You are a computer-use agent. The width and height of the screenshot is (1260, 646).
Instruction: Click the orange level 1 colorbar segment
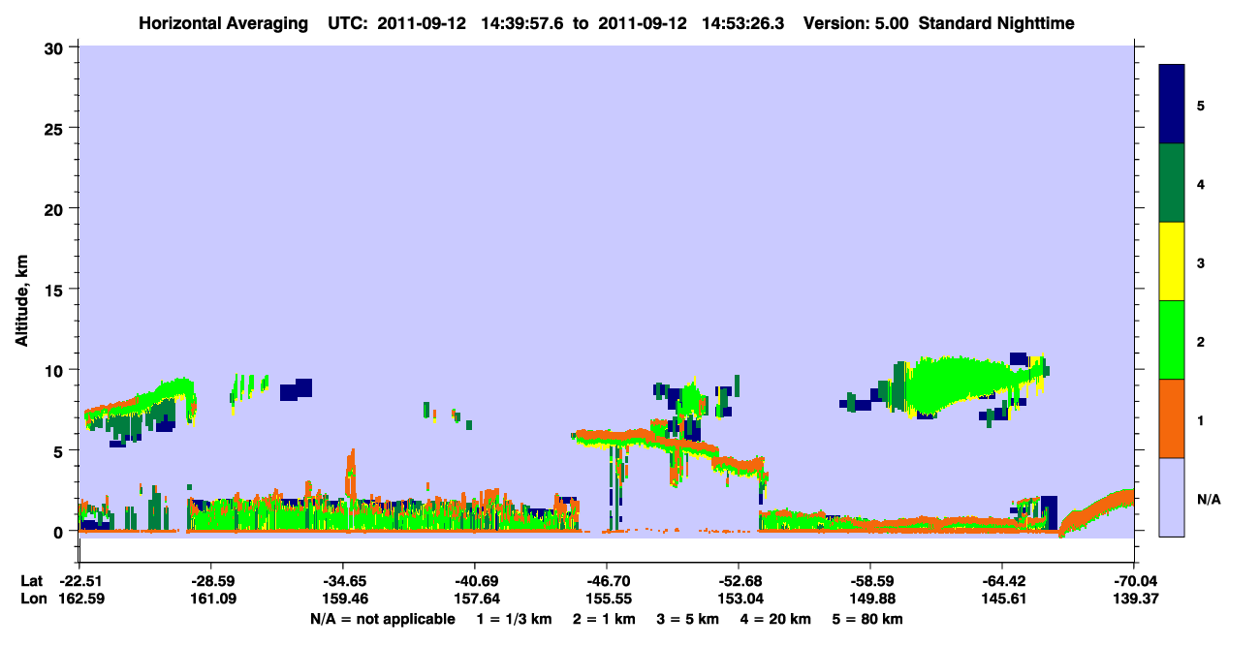(1172, 418)
